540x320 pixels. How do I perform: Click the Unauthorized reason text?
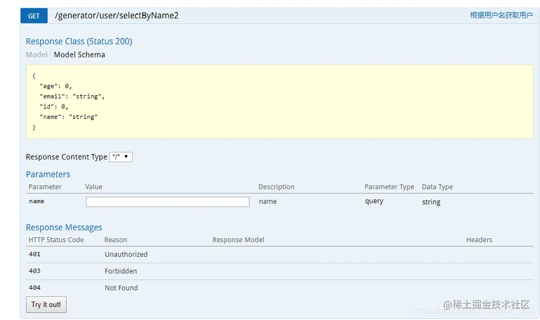[126, 255]
